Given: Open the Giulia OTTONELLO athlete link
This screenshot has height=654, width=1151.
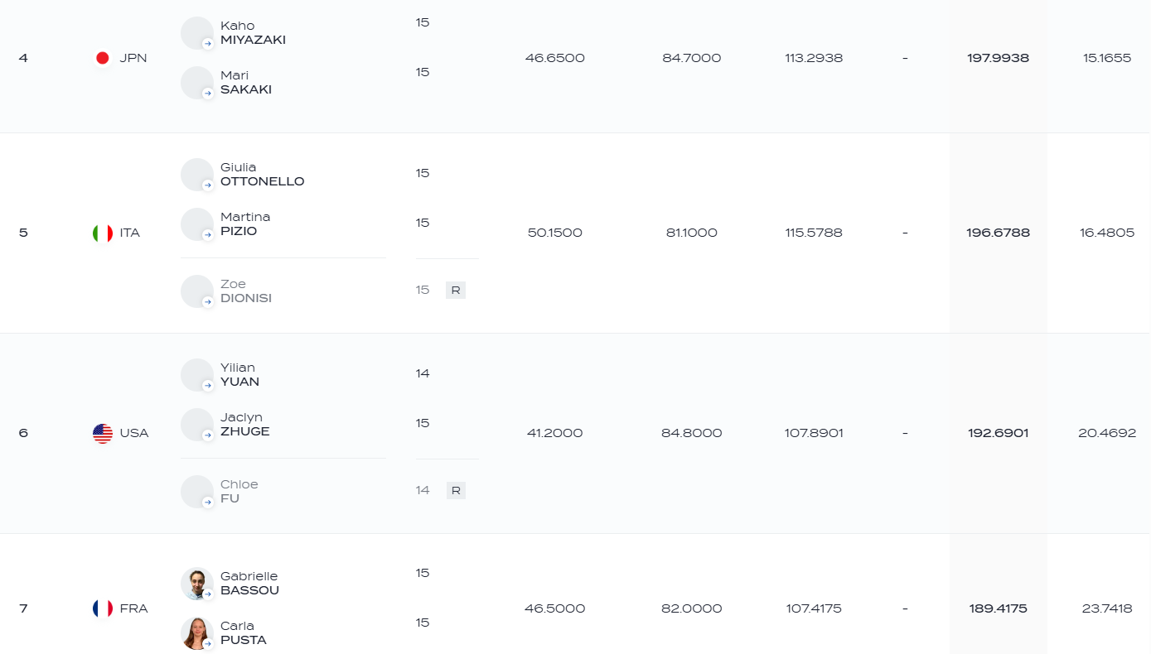Looking at the screenshot, I should click(262, 175).
